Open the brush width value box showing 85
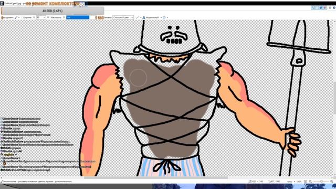 pyautogui.click(x=41, y=17)
